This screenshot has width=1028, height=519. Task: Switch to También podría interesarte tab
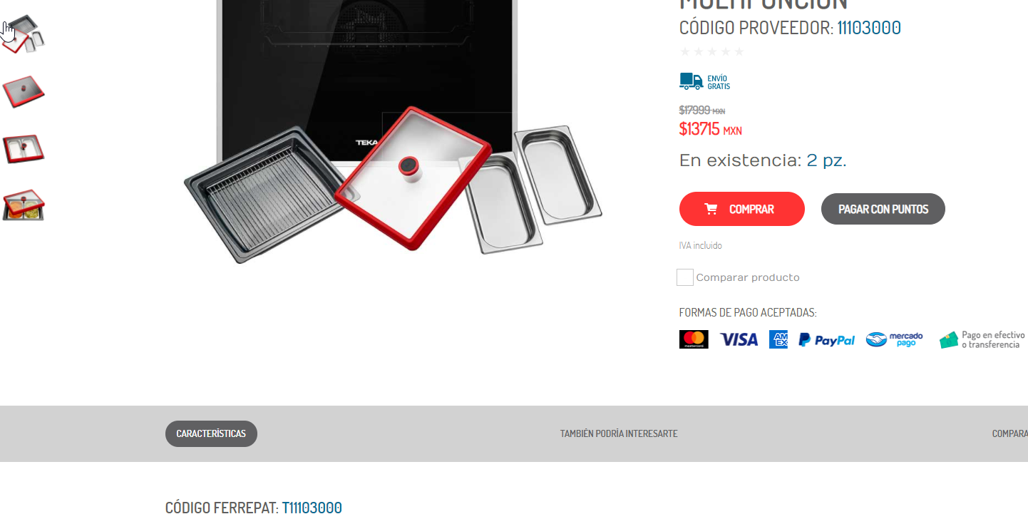point(619,433)
